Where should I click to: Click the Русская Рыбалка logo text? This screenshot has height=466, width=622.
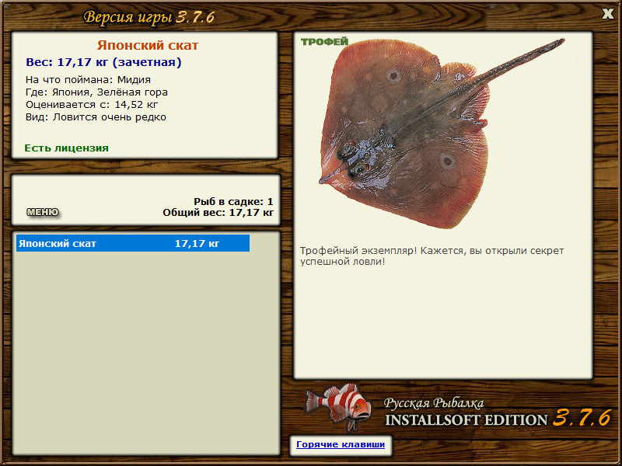point(434,403)
